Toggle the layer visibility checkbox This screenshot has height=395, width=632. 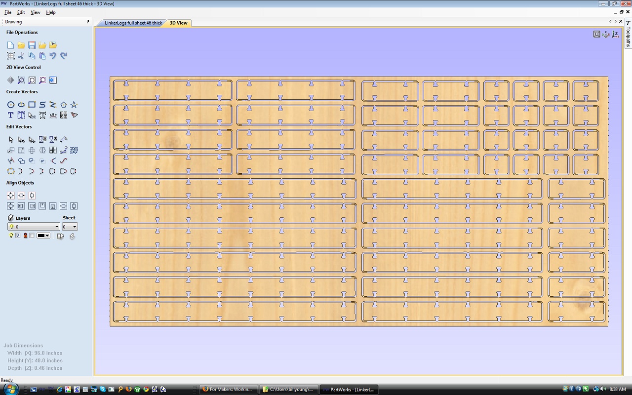[x=18, y=236]
